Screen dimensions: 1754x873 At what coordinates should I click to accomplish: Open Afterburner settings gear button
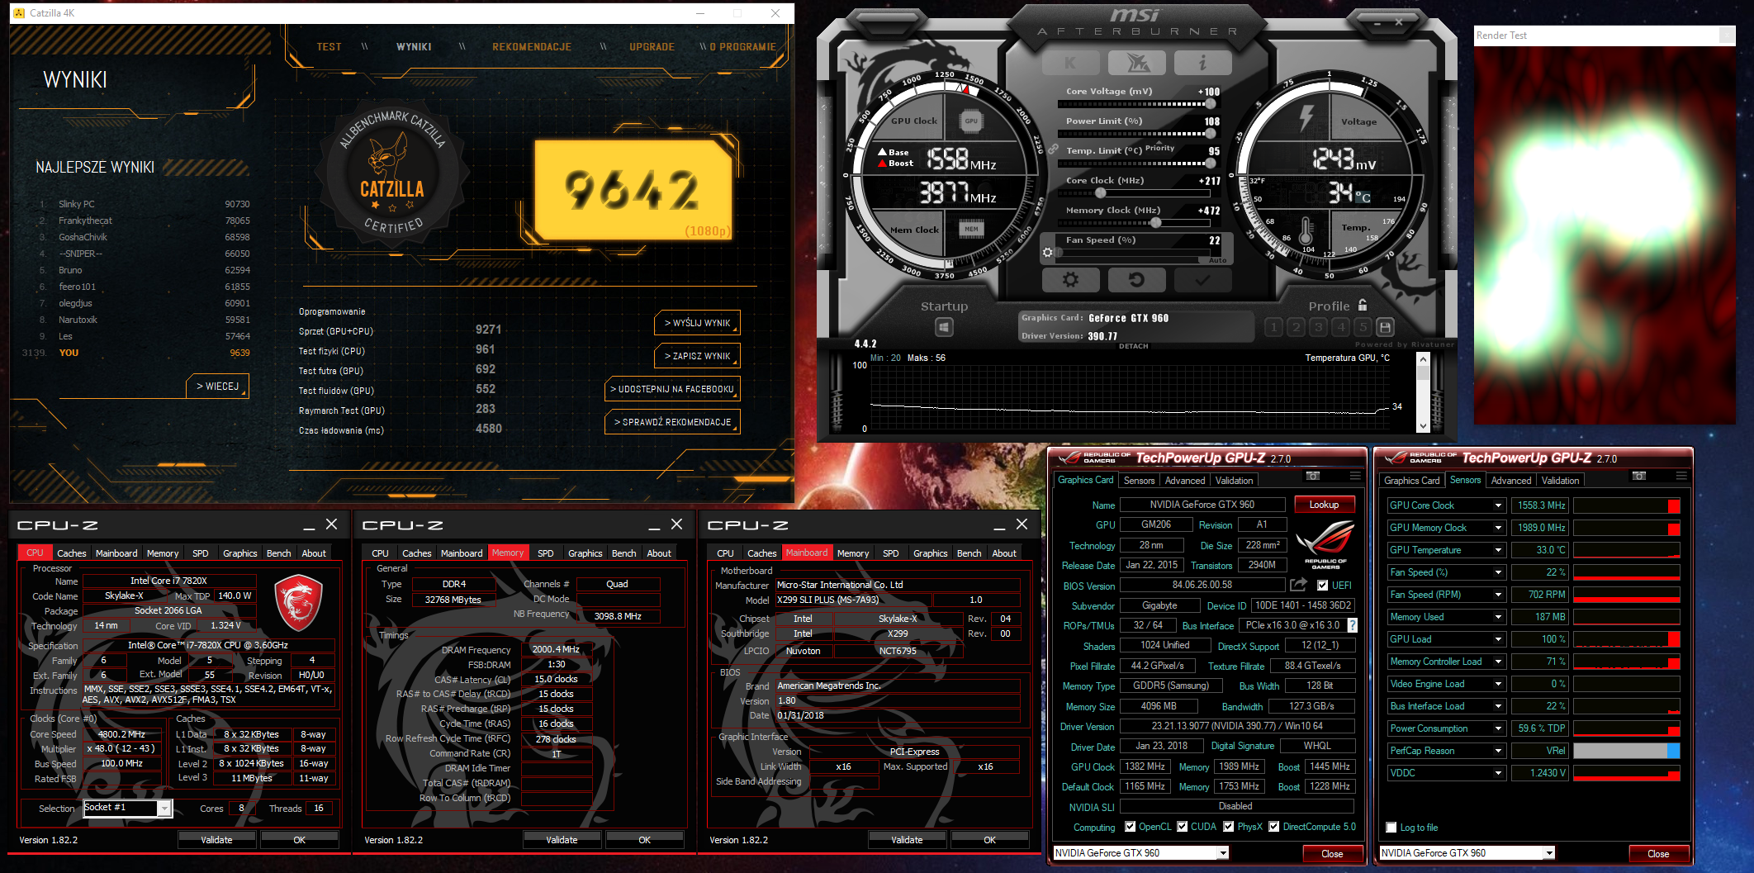(1070, 280)
